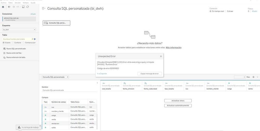
Task: Click the blue plus icon beside table search
Action: (35, 39)
